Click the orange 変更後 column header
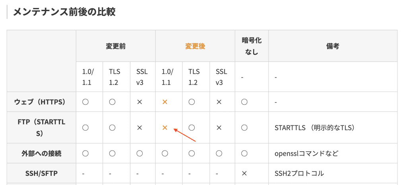This screenshot has width=407, height=185. [x=195, y=46]
